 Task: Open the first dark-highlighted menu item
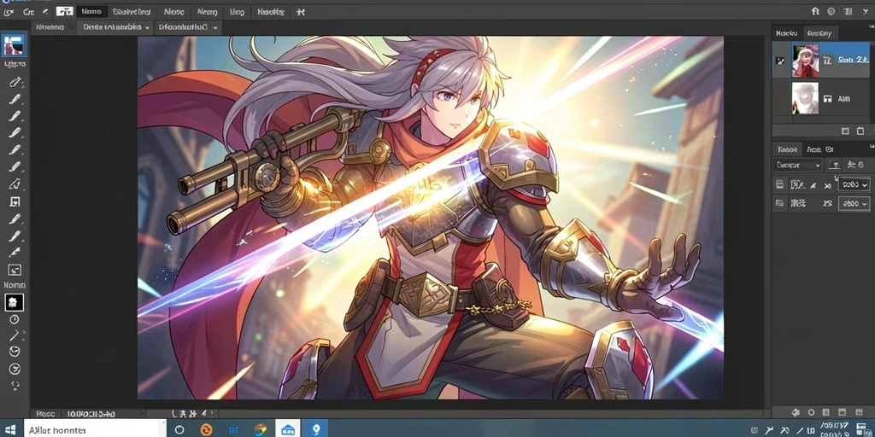point(91,11)
